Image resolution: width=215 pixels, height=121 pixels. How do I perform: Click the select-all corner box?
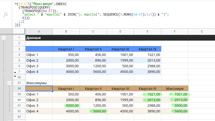(x=19, y=32)
